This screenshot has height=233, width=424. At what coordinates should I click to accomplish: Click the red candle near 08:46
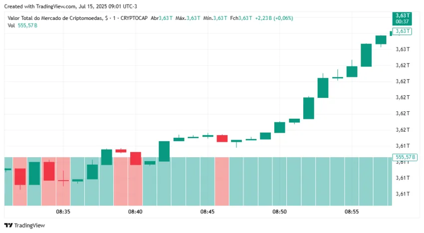pyautogui.click(x=222, y=138)
